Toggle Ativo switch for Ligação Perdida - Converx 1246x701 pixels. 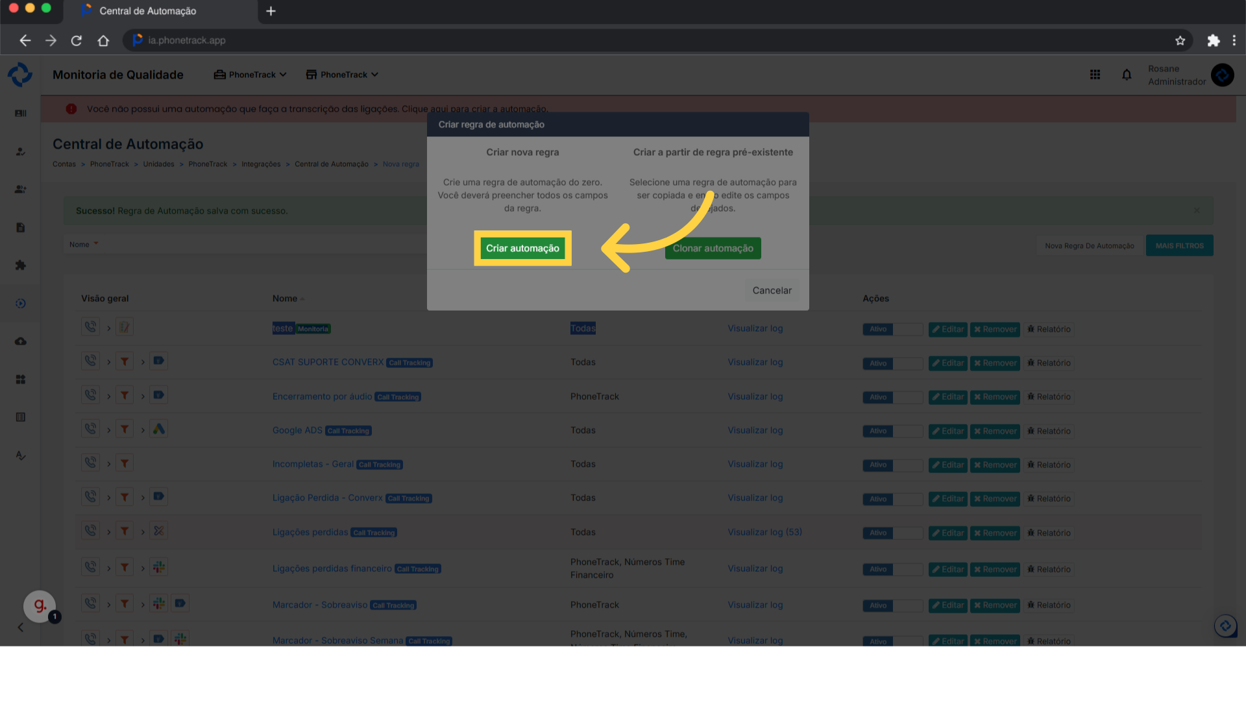(x=893, y=498)
